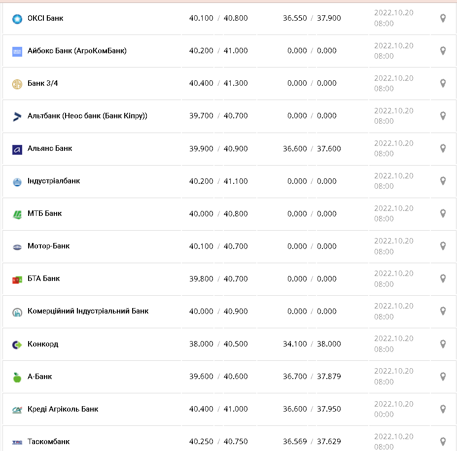Show Альтбанк branches via map pin
This screenshot has width=457, height=451.
click(x=443, y=116)
